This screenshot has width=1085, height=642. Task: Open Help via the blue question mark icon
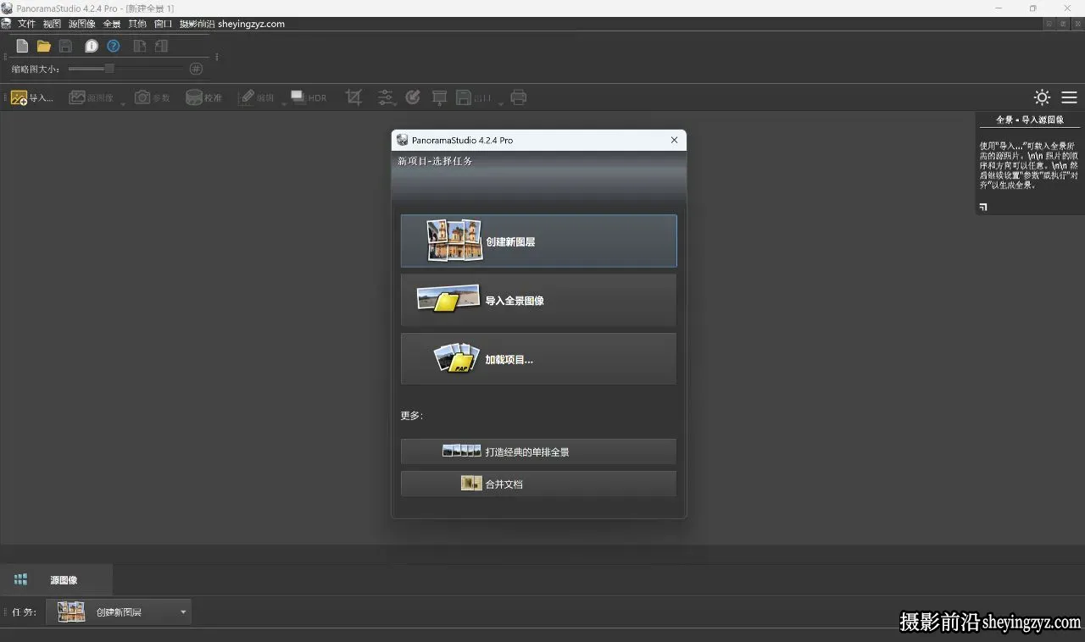tap(114, 47)
